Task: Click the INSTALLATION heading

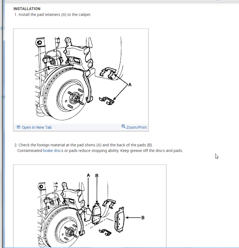Action: [27, 9]
